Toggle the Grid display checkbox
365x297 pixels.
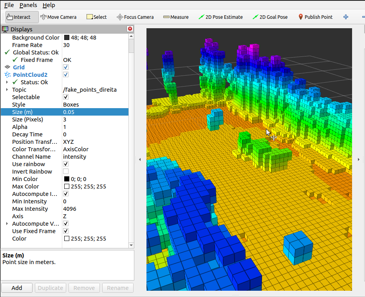66,67
